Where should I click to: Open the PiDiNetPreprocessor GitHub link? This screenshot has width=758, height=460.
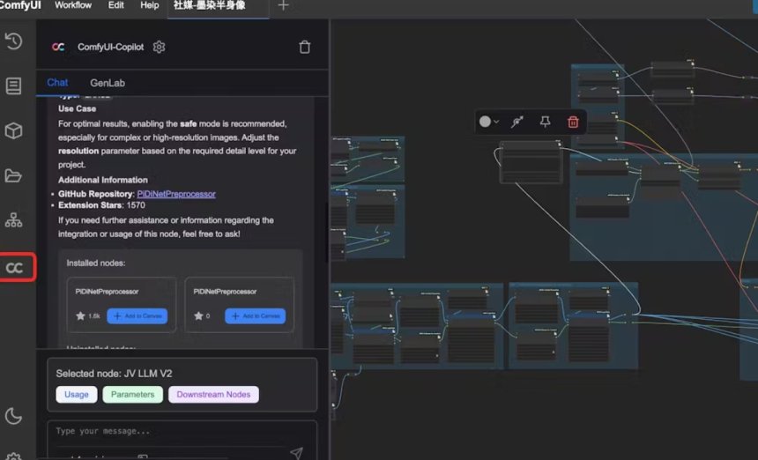176,194
